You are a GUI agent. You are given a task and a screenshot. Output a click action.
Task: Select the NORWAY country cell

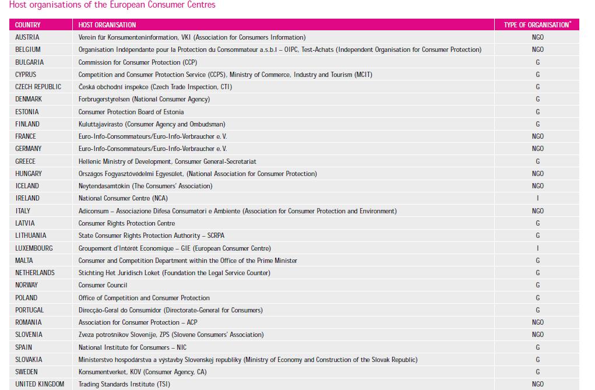pos(41,285)
